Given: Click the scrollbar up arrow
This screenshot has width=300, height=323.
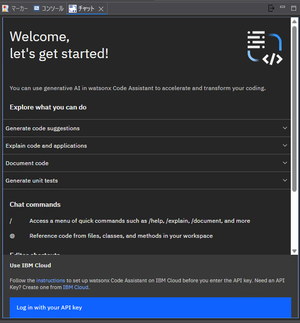Looking at the screenshot, I should 294,22.
